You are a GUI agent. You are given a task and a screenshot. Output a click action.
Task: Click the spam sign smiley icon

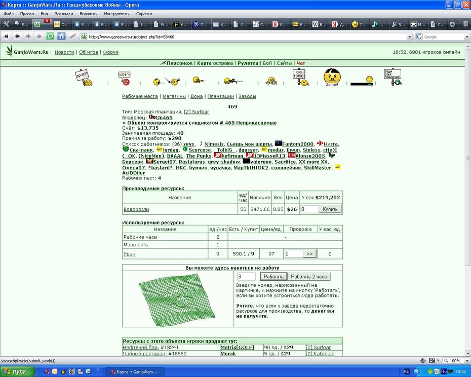click(84, 78)
